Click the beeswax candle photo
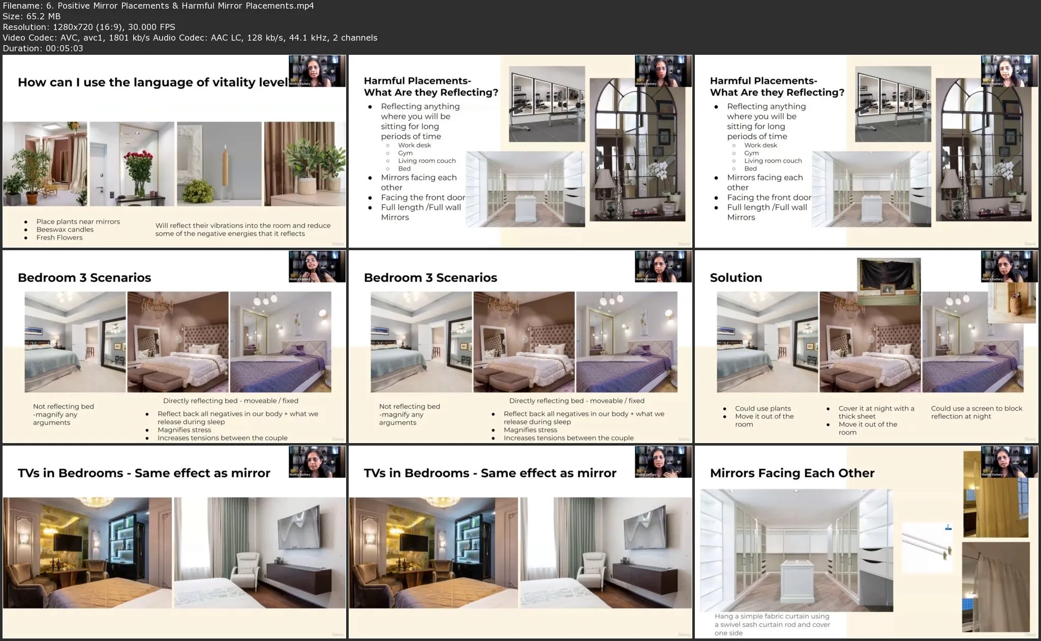Image resolution: width=1041 pixels, height=641 pixels. [x=219, y=163]
